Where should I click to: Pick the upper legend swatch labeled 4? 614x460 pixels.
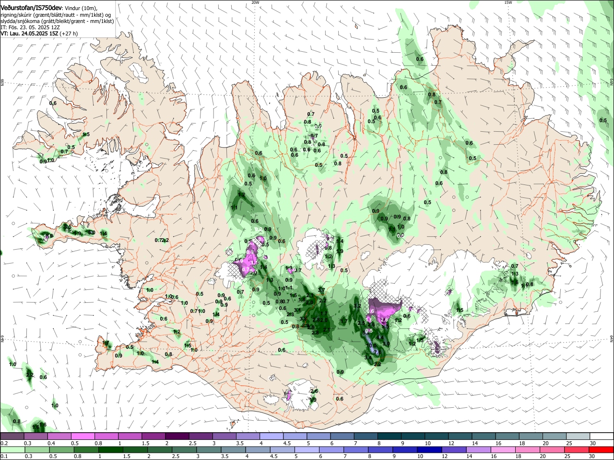pos(272,437)
